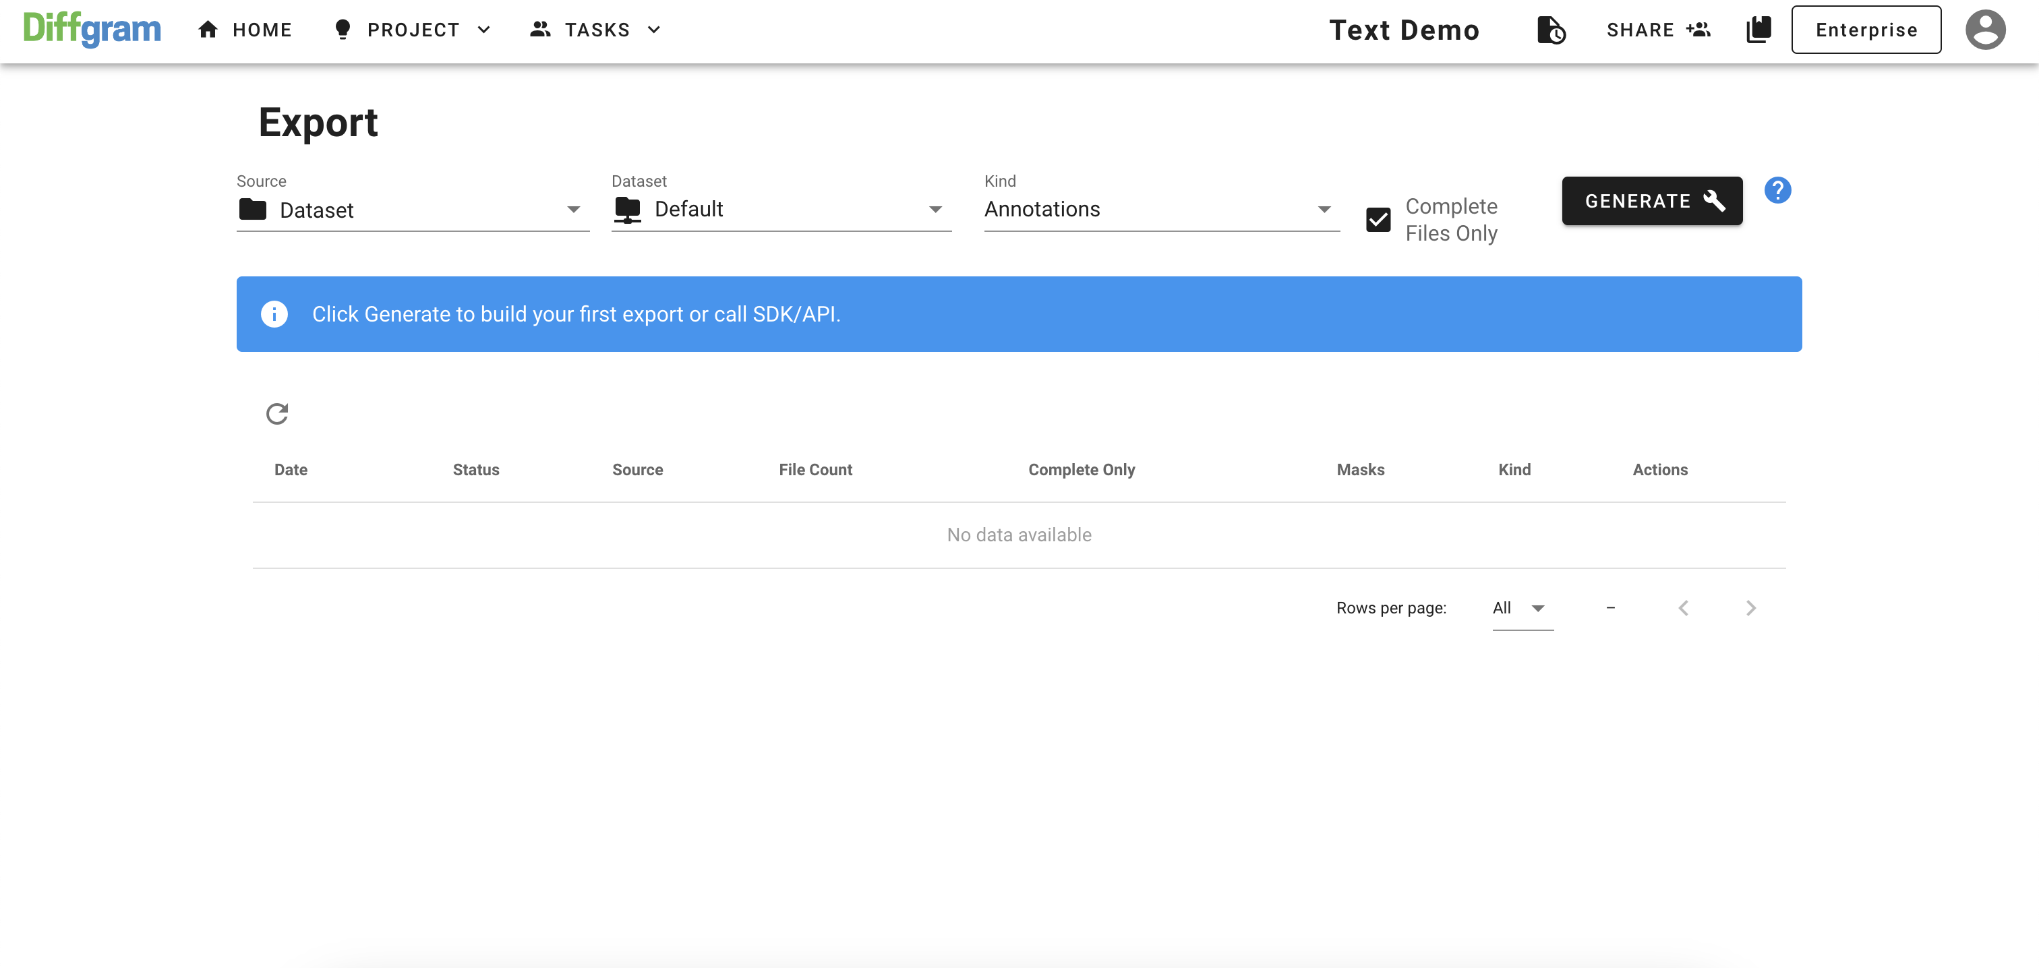Sort by the Source column header
The height and width of the screenshot is (968, 2039).
point(637,470)
